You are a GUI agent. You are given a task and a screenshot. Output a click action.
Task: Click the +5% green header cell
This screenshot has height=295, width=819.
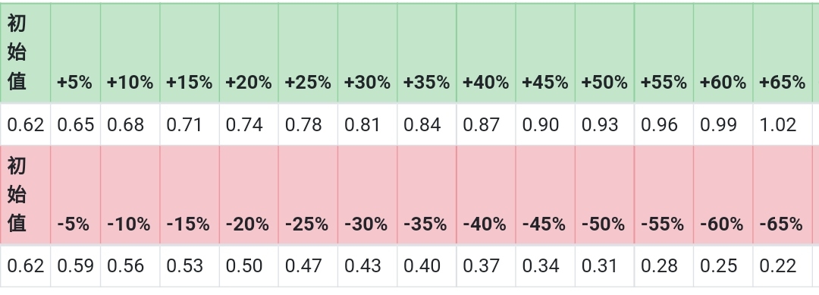pyautogui.click(x=75, y=53)
